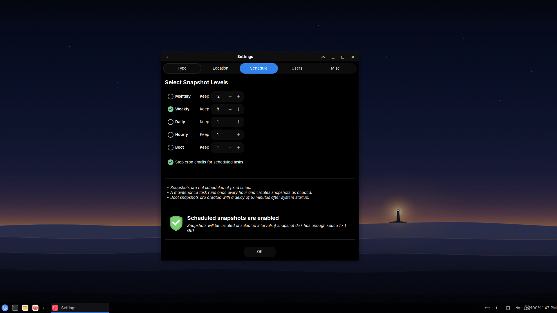Roll up window with the caret icon
The height and width of the screenshot is (313, 557).
(323, 57)
